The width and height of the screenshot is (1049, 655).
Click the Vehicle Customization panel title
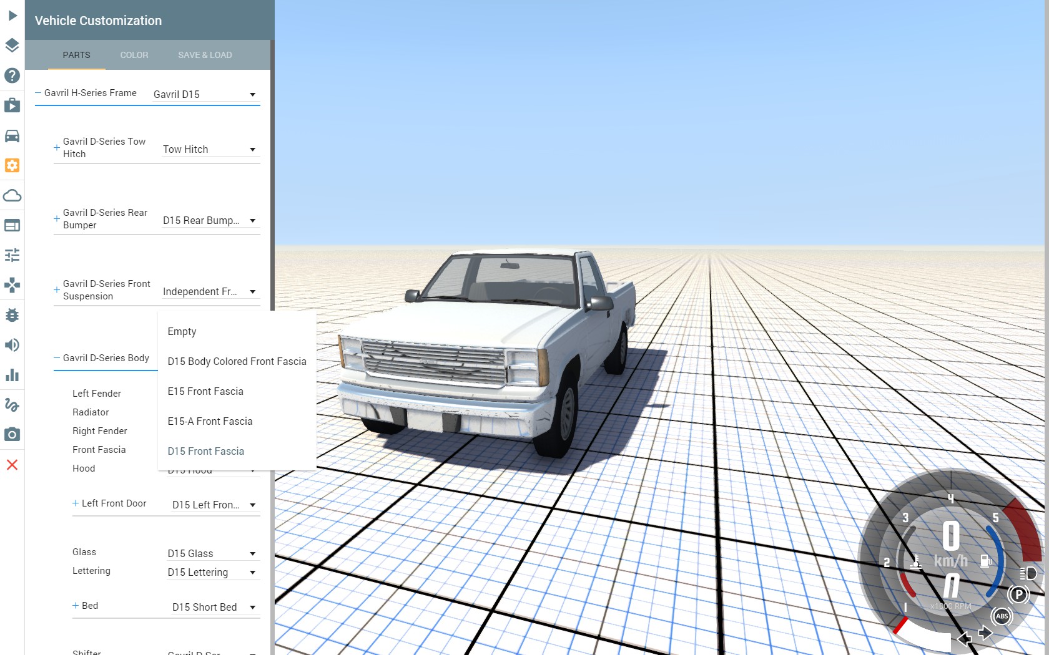[x=98, y=21]
